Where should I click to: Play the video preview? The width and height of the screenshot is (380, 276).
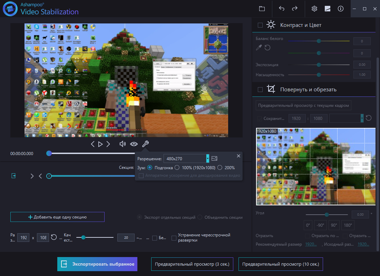[100, 144]
